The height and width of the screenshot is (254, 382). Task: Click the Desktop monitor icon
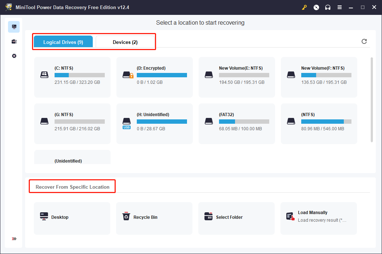pyautogui.click(x=44, y=216)
